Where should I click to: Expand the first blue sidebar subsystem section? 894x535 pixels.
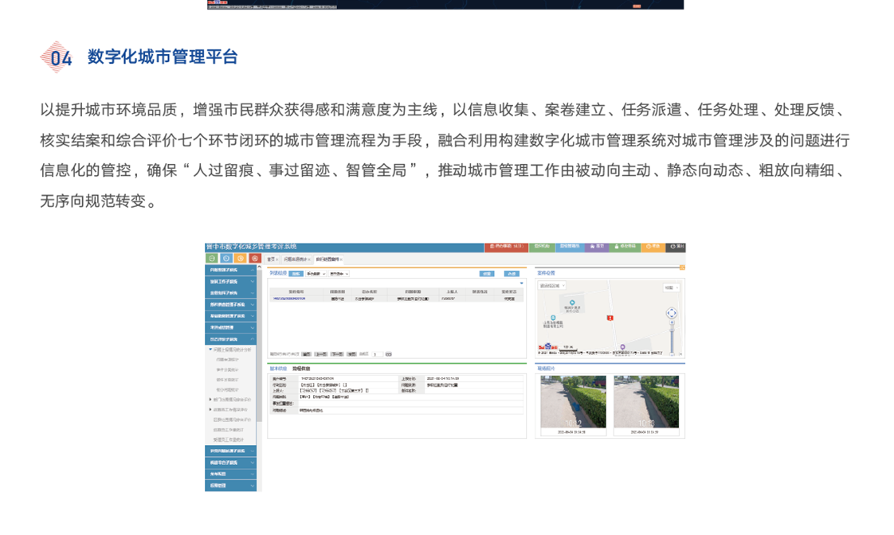(230, 270)
